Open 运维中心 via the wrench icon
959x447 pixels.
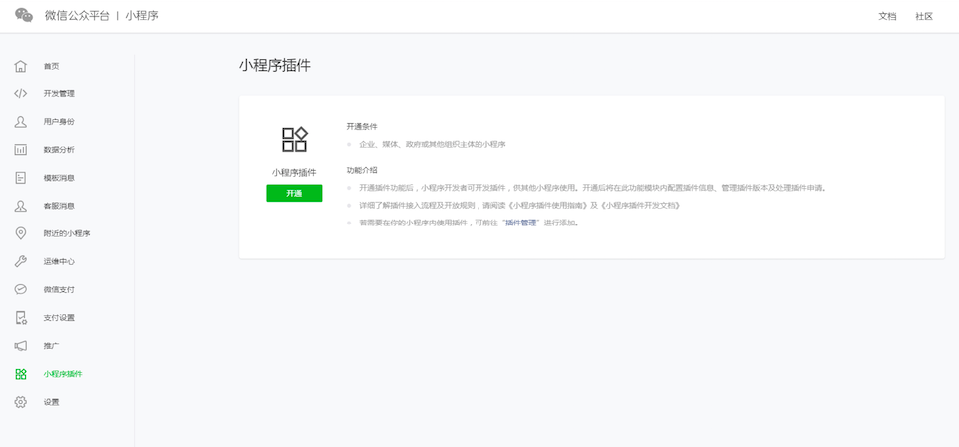click(x=20, y=261)
